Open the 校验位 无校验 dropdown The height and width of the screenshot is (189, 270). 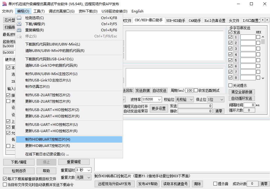(x=191, y=99)
